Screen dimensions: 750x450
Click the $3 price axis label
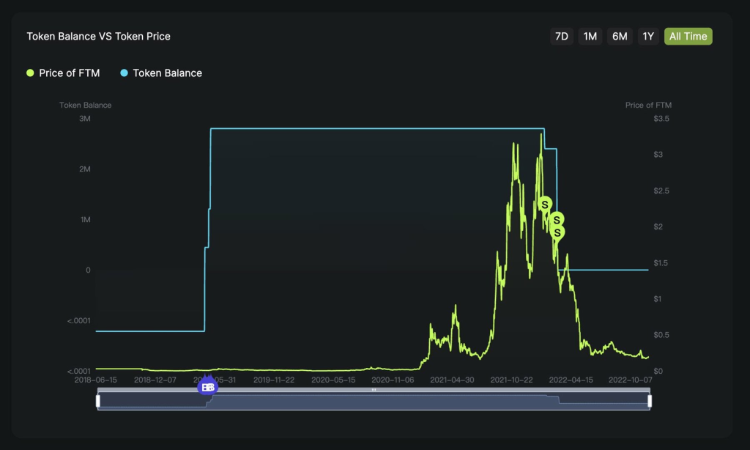[658, 155]
